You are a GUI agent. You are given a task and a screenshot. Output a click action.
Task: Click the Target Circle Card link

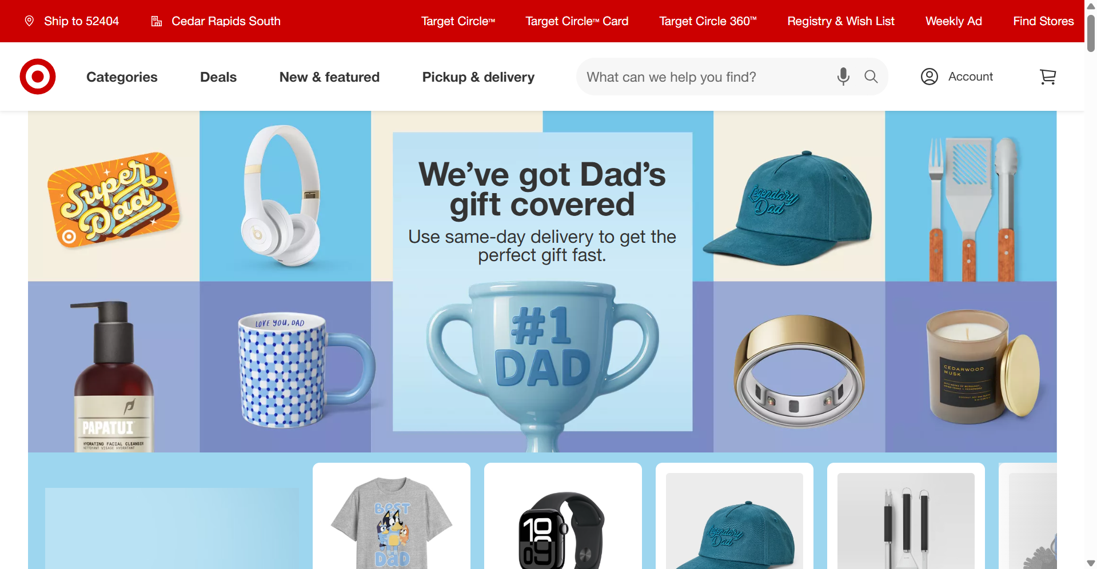pyautogui.click(x=577, y=21)
